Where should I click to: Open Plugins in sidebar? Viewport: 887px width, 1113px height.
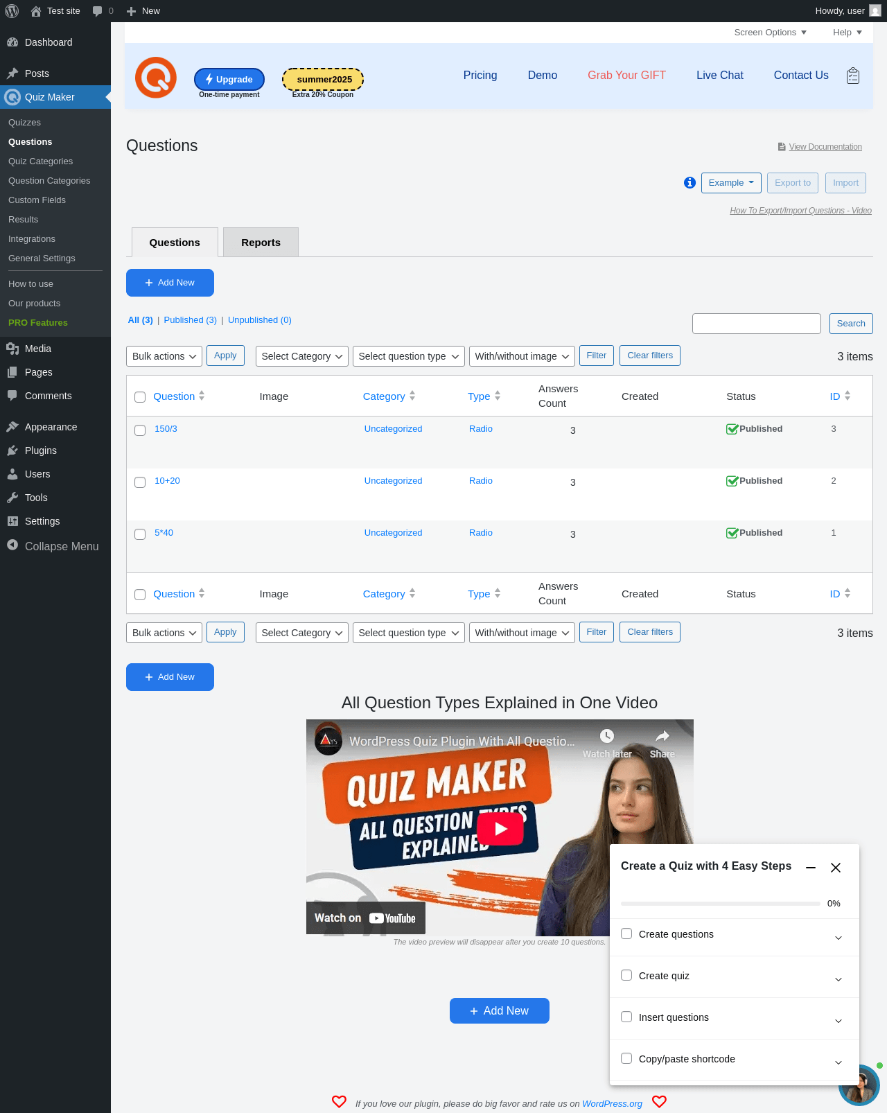click(x=55, y=450)
